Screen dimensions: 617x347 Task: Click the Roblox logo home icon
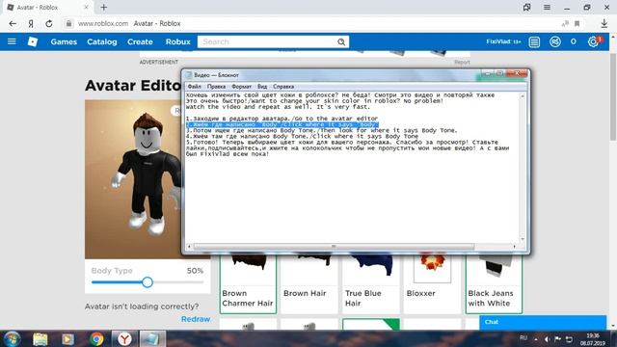(33, 41)
